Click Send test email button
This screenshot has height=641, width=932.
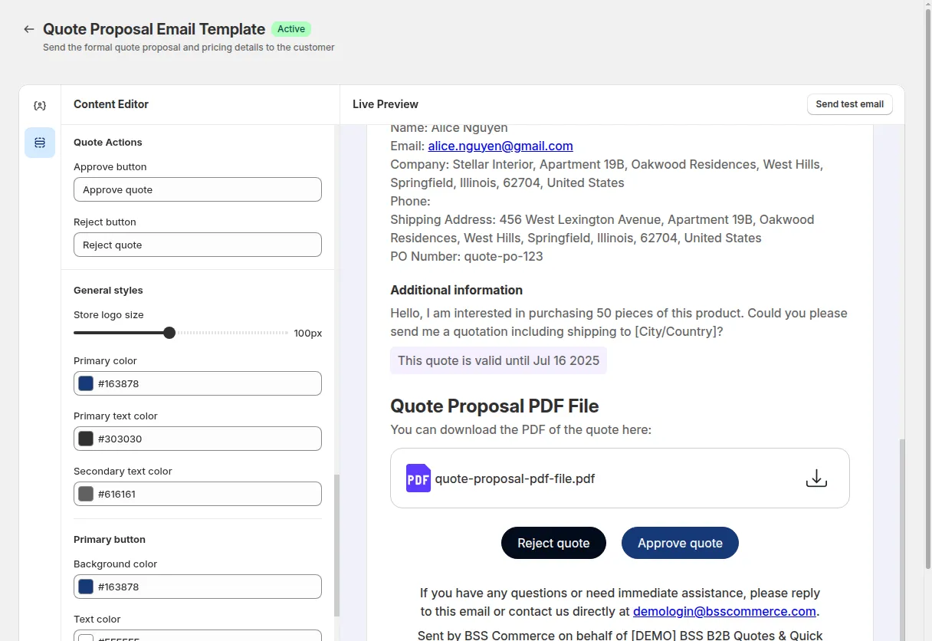click(849, 104)
